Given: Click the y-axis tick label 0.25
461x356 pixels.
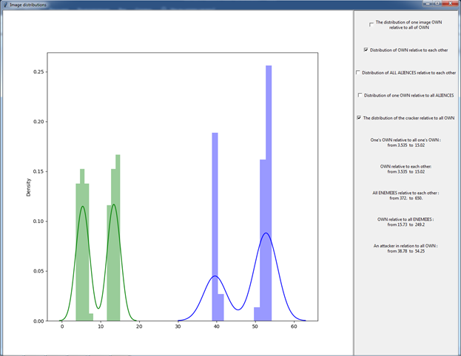Looking at the screenshot, I should tap(38, 72).
